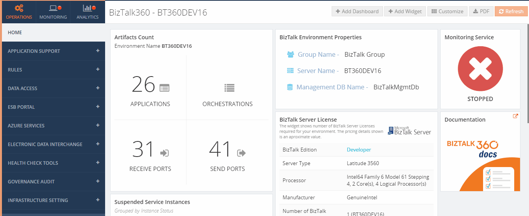The width and height of the screenshot is (529, 216).
Task: Expand the Application Support menu
Action: pos(53,51)
